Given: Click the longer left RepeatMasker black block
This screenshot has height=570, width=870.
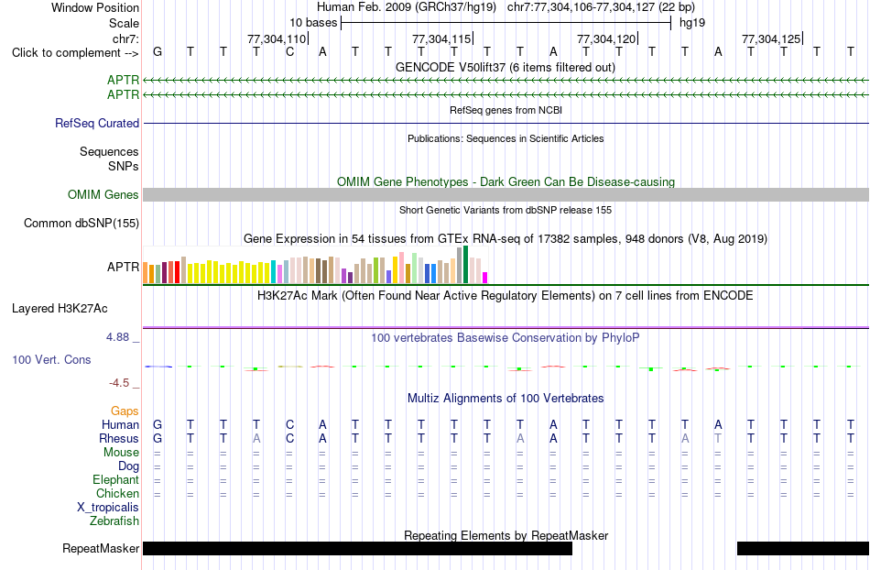Looking at the screenshot, I should (357, 548).
